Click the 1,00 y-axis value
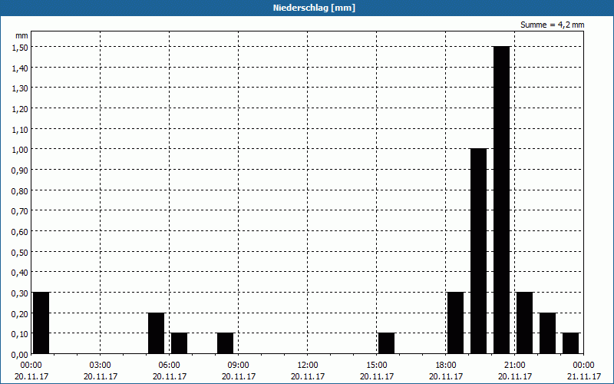 (20, 149)
